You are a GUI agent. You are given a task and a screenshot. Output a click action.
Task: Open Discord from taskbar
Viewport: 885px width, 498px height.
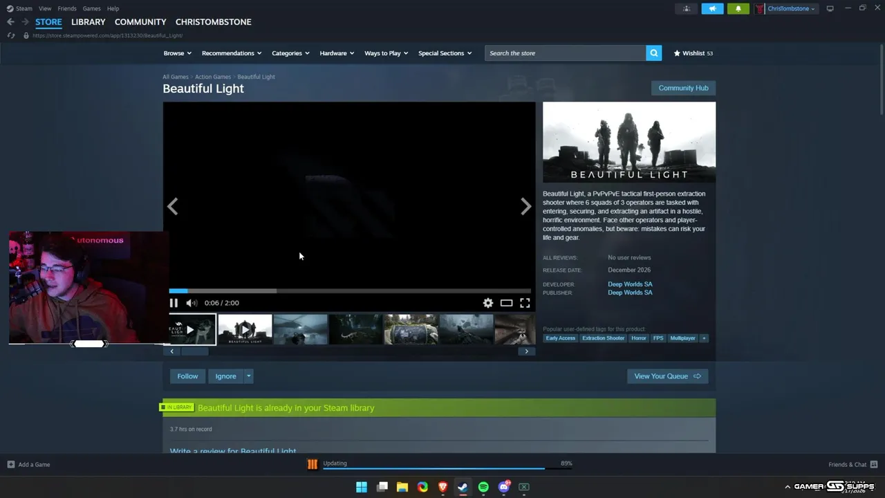pos(504,487)
